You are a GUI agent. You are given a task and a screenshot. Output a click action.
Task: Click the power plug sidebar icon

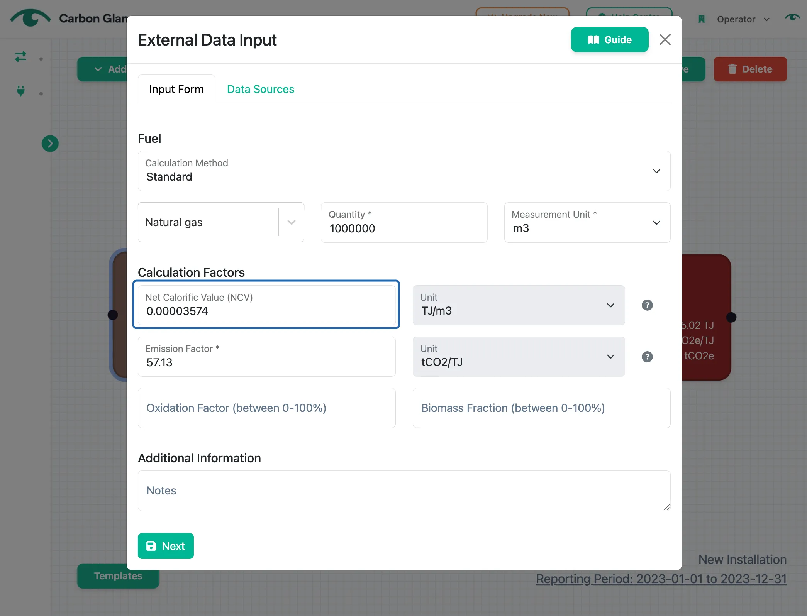pyautogui.click(x=21, y=91)
